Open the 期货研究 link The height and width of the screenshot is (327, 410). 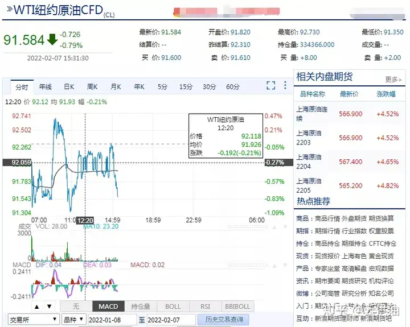tap(354, 281)
